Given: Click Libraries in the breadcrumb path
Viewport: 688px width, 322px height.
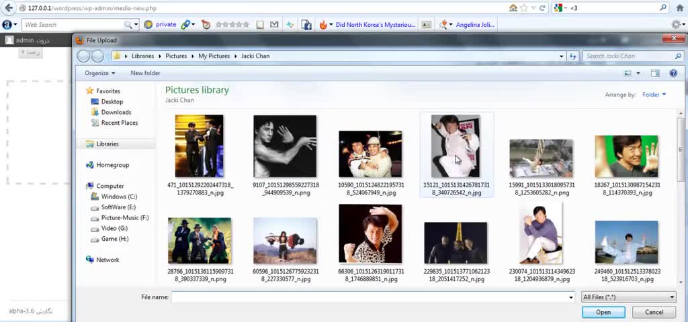Looking at the screenshot, I should pyautogui.click(x=142, y=56).
